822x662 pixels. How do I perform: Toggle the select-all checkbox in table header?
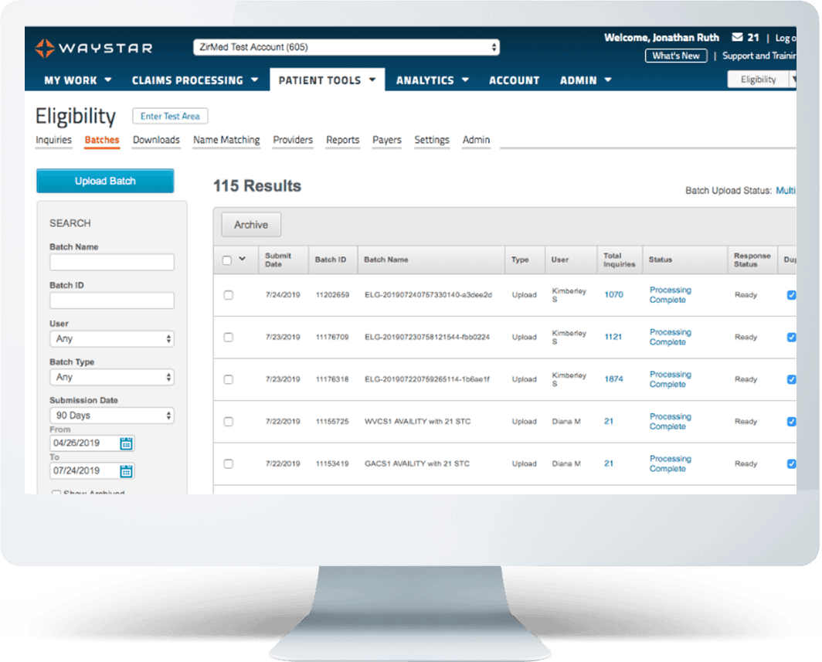[x=227, y=260]
